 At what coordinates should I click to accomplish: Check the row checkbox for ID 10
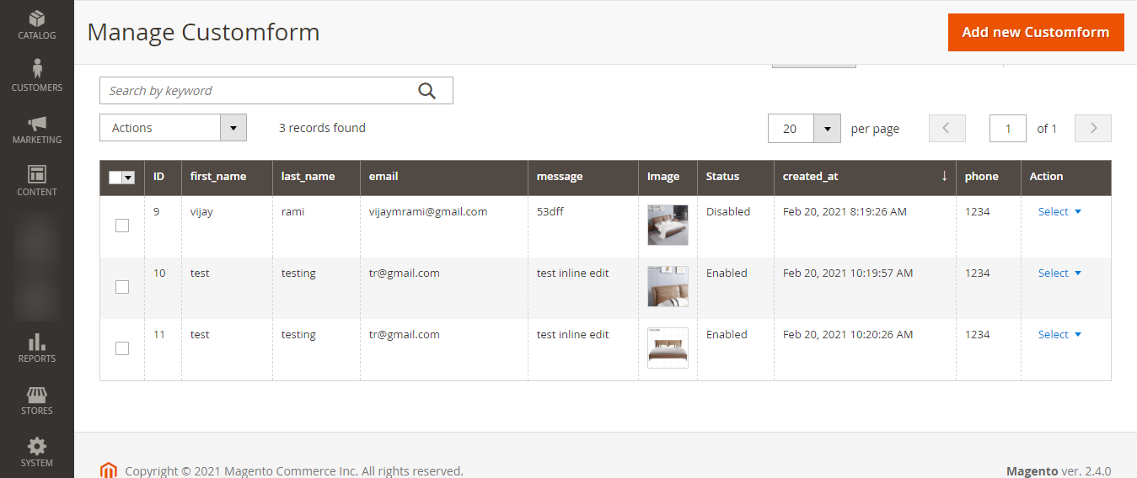tap(122, 287)
